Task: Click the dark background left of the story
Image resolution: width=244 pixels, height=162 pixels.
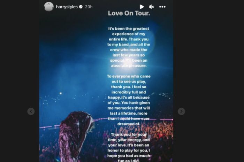Action: coord(20,62)
